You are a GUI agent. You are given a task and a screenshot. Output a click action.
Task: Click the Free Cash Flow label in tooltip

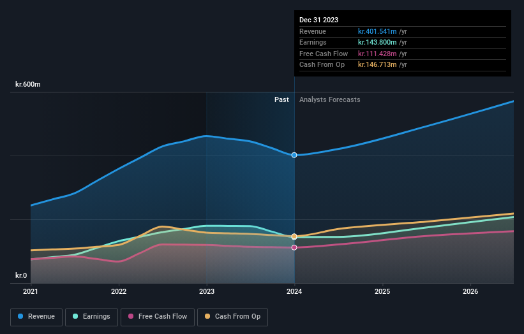click(324, 54)
